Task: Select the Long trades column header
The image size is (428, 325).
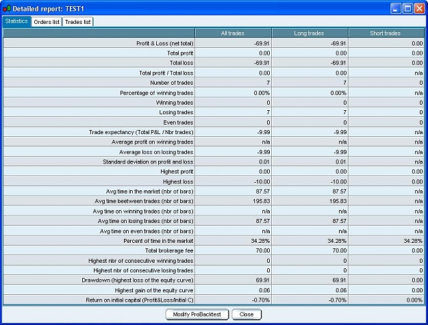Action: [310, 34]
